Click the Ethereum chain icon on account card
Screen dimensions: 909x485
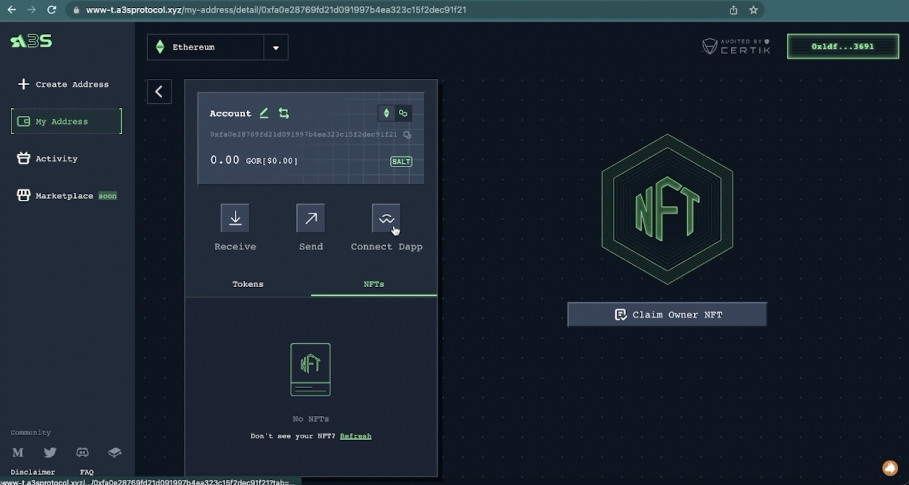pyautogui.click(x=386, y=113)
